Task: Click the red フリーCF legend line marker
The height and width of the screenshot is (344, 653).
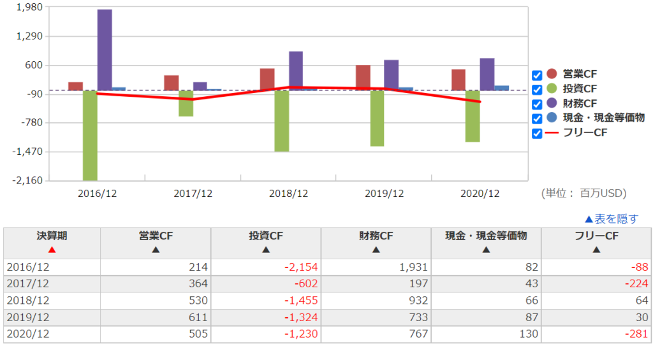Action: pyautogui.click(x=552, y=133)
